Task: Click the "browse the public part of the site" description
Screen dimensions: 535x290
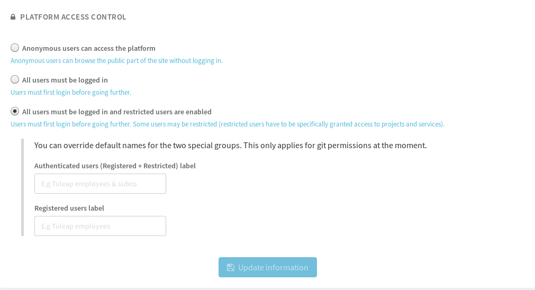Action: pos(116,61)
